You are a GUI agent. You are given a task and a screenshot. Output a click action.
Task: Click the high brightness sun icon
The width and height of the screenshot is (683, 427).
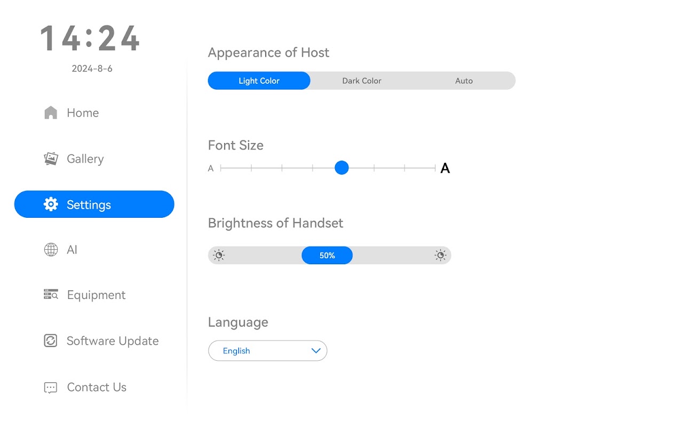pyautogui.click(x=440, y=255)
